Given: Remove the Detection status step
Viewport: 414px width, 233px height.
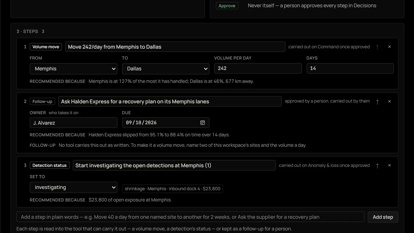Looking at the screenshot, I should point(389,165).
